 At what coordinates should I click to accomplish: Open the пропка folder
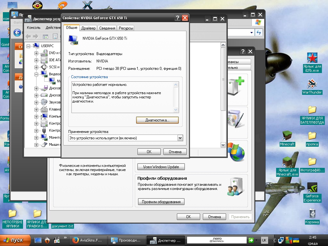pyautogui.click(x=312, y=138)
